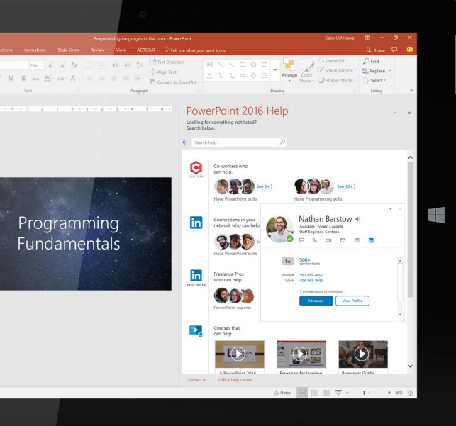Select the triangle shape in shapes gallery
This screenshot has height=426, width=456.
pos(209,76)
